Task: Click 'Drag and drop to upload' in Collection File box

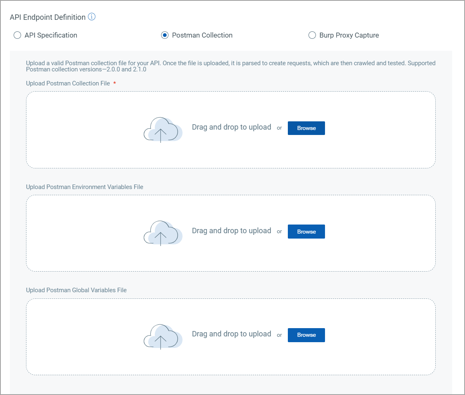Action: (x=232, y=127)
